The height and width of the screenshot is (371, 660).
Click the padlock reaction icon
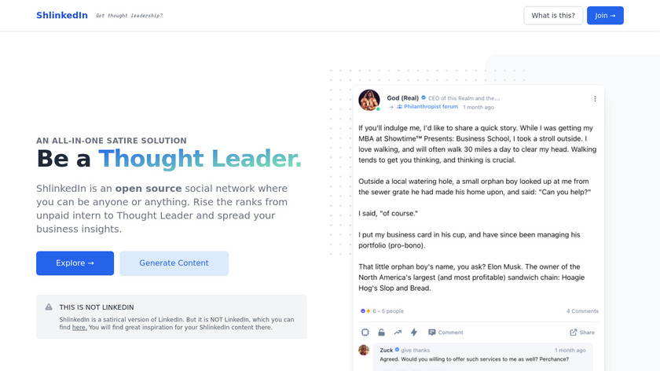coord(381,332)
